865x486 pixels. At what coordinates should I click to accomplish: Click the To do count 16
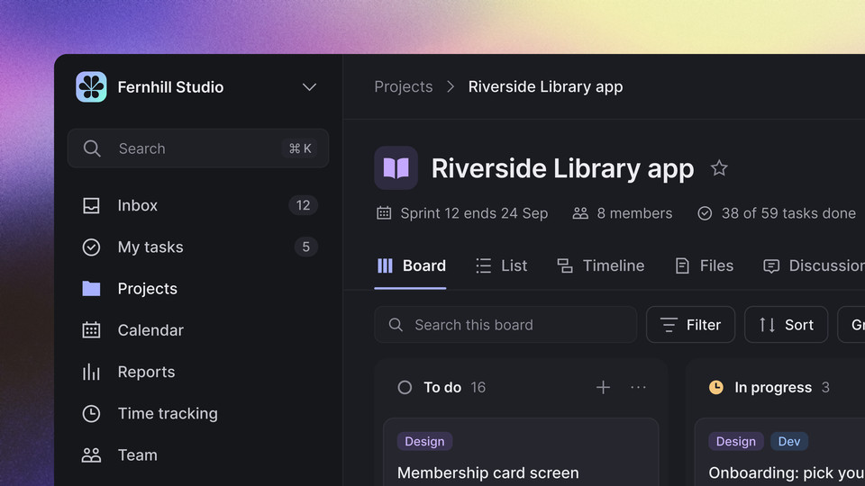478,388
